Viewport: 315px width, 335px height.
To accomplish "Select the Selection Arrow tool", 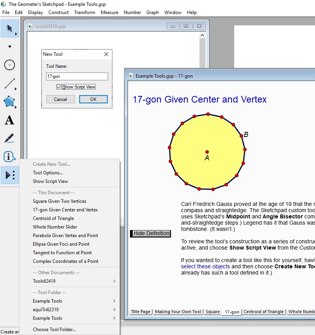I will (10, 28).
